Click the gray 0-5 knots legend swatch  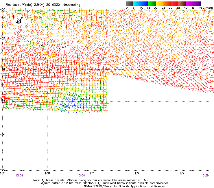130,3
